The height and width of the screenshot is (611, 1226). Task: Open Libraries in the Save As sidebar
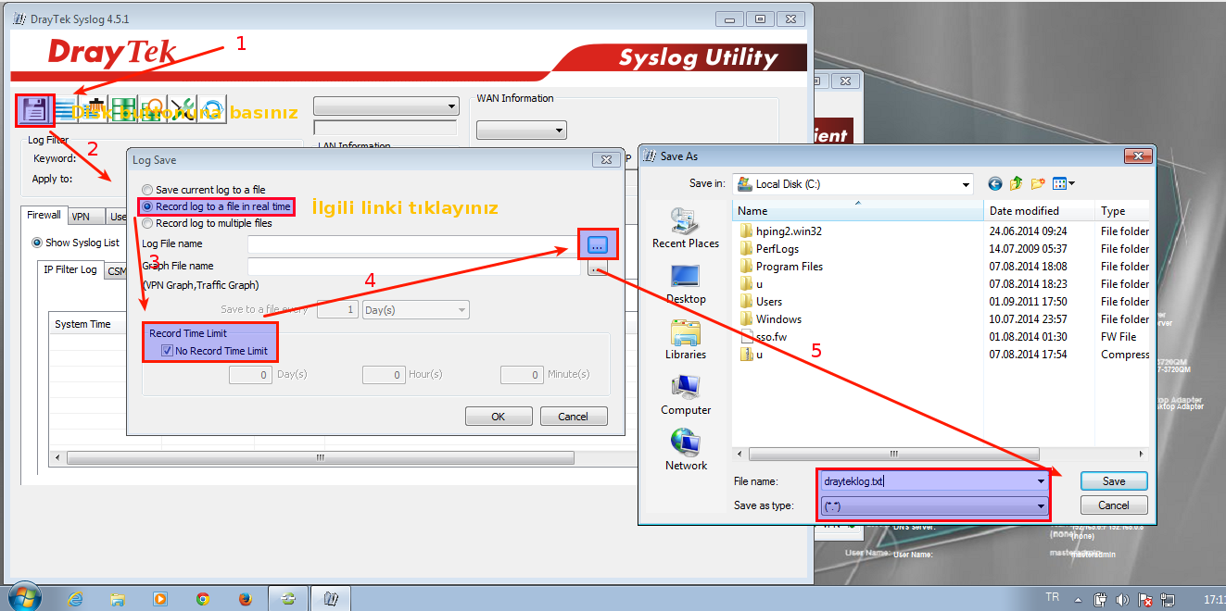(685, 340)
